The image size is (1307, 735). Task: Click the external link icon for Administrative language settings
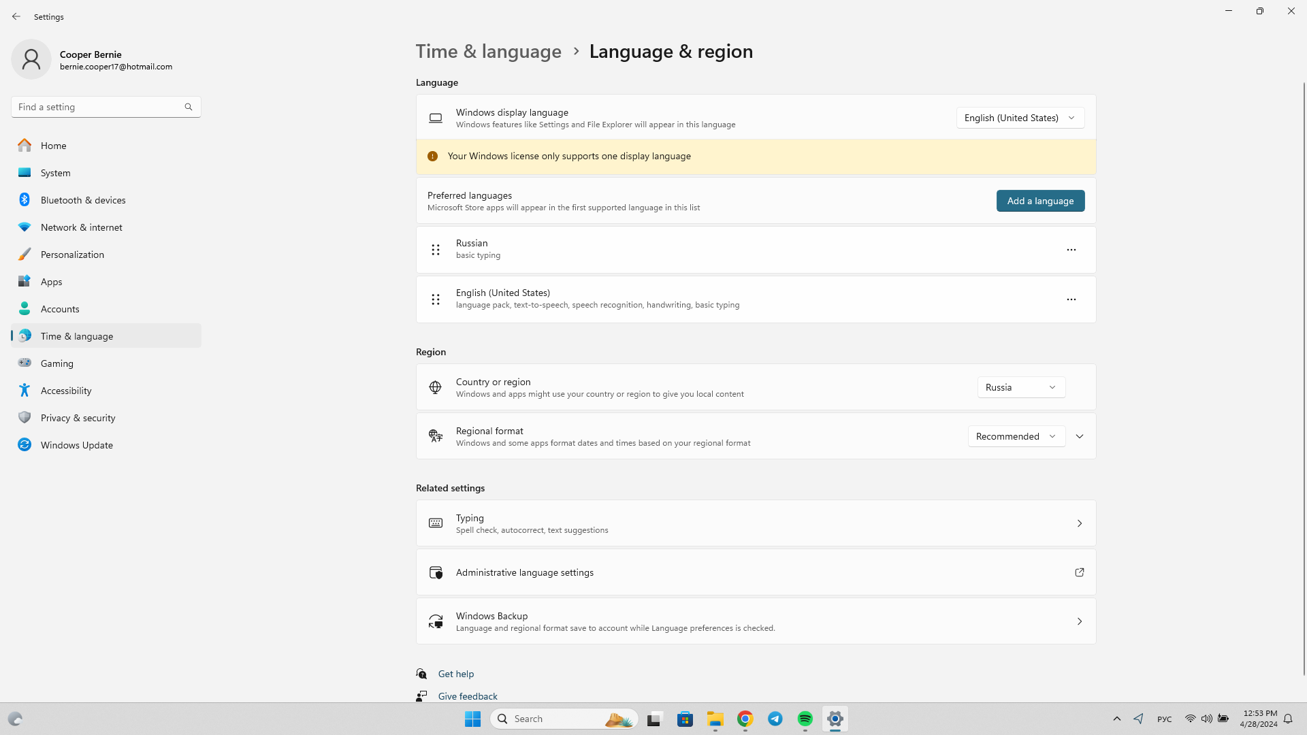click(x=1079, y=572)
